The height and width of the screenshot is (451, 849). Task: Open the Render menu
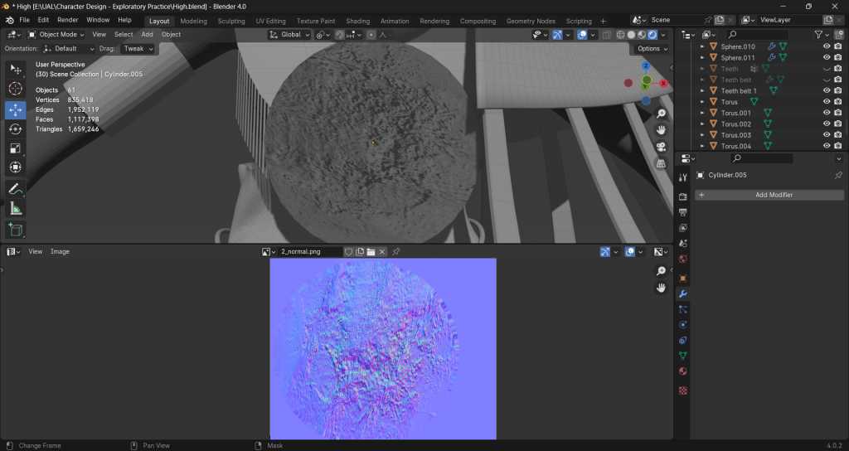tap(68, 20)
